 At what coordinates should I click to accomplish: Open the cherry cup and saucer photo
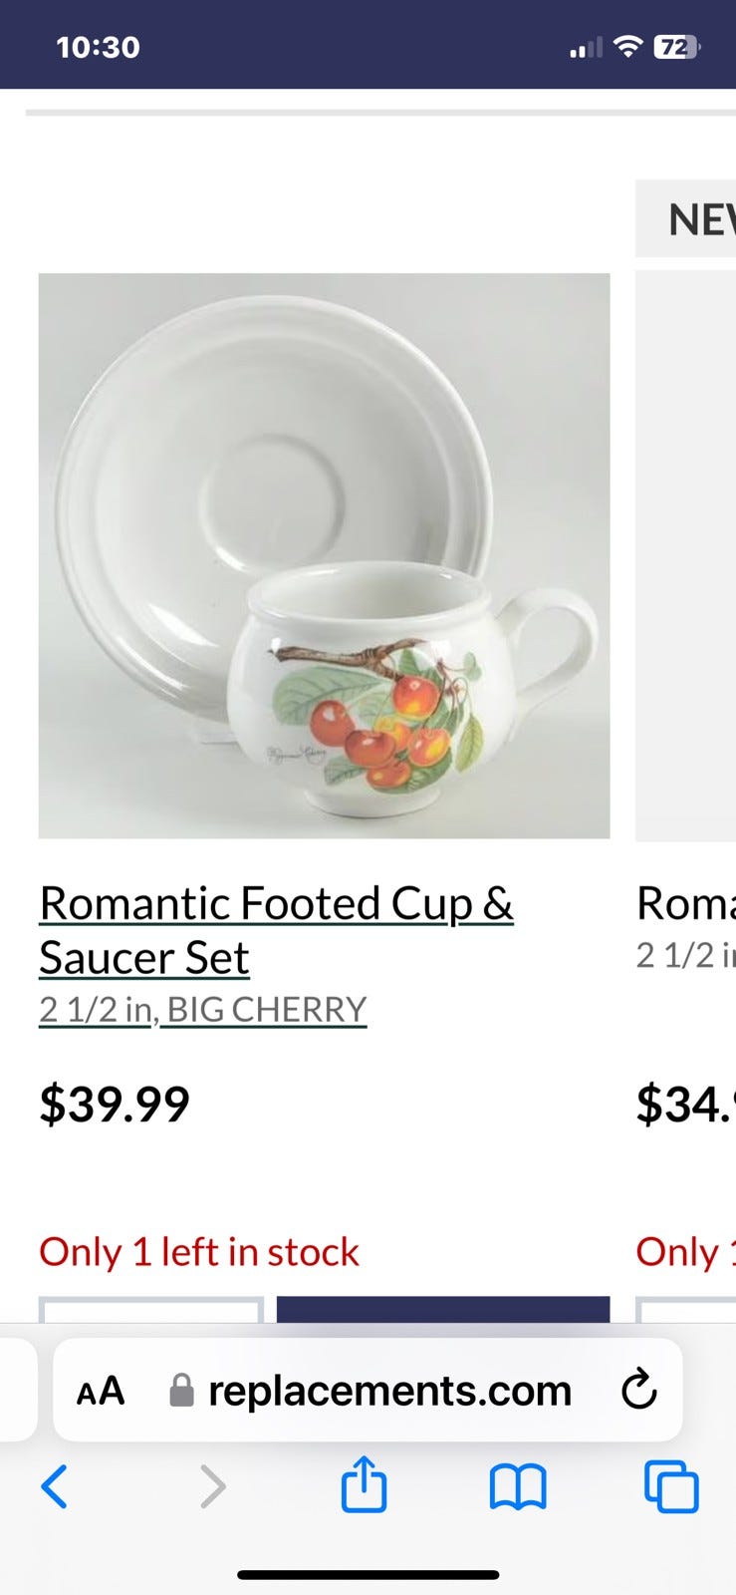[x=324, y=555]
